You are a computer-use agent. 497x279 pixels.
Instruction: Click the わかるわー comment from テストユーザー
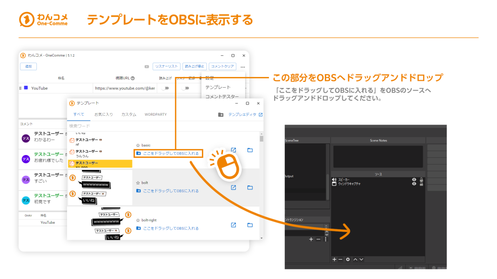44,140
